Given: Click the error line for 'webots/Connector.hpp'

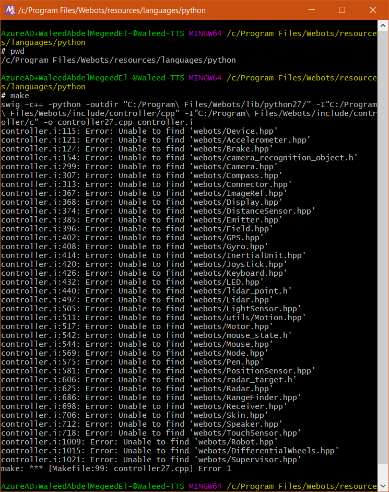Looking at the screenshot, I should pos(147,184).
